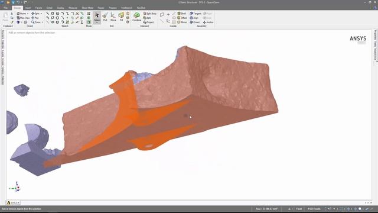Switch to the KeyShot ribbon tab
The height and width of the screenshot is (213, 378).
click(141, 8)
